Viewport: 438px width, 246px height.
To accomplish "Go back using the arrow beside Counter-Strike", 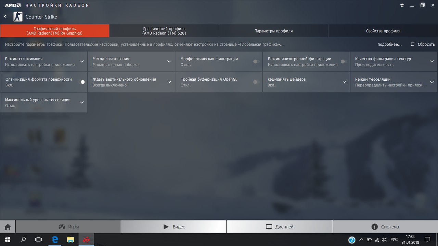I will (x=5, y=17).
